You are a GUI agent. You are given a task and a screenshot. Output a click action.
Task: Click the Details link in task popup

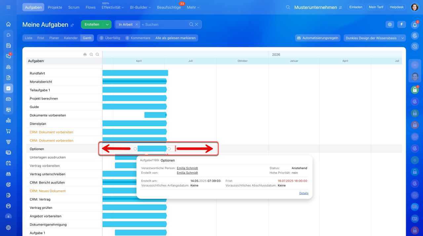pyautogui.click(x=304, y=193)
